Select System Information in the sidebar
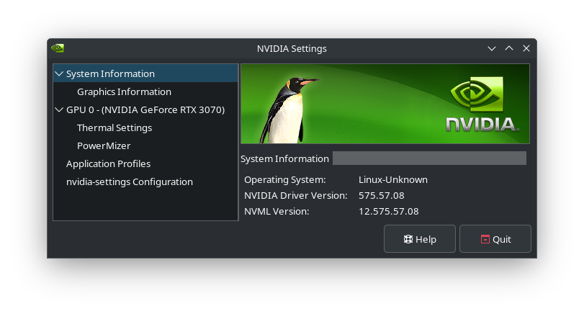The width and height of the screenshot is (584, 314). 145,73
